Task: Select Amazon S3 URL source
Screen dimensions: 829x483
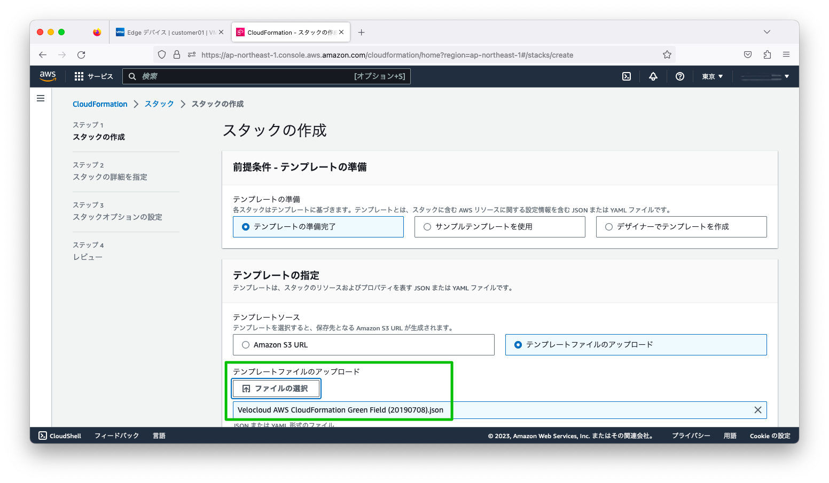Action: click(x=364, y=345)
